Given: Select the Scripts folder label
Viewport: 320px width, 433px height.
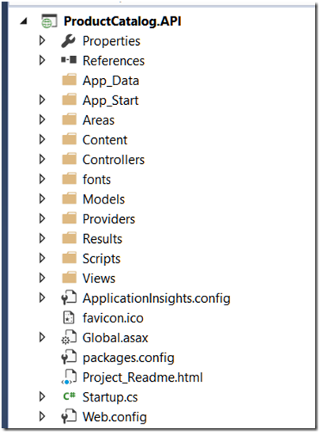Looking at the screenshot, I should coord(101,259).
